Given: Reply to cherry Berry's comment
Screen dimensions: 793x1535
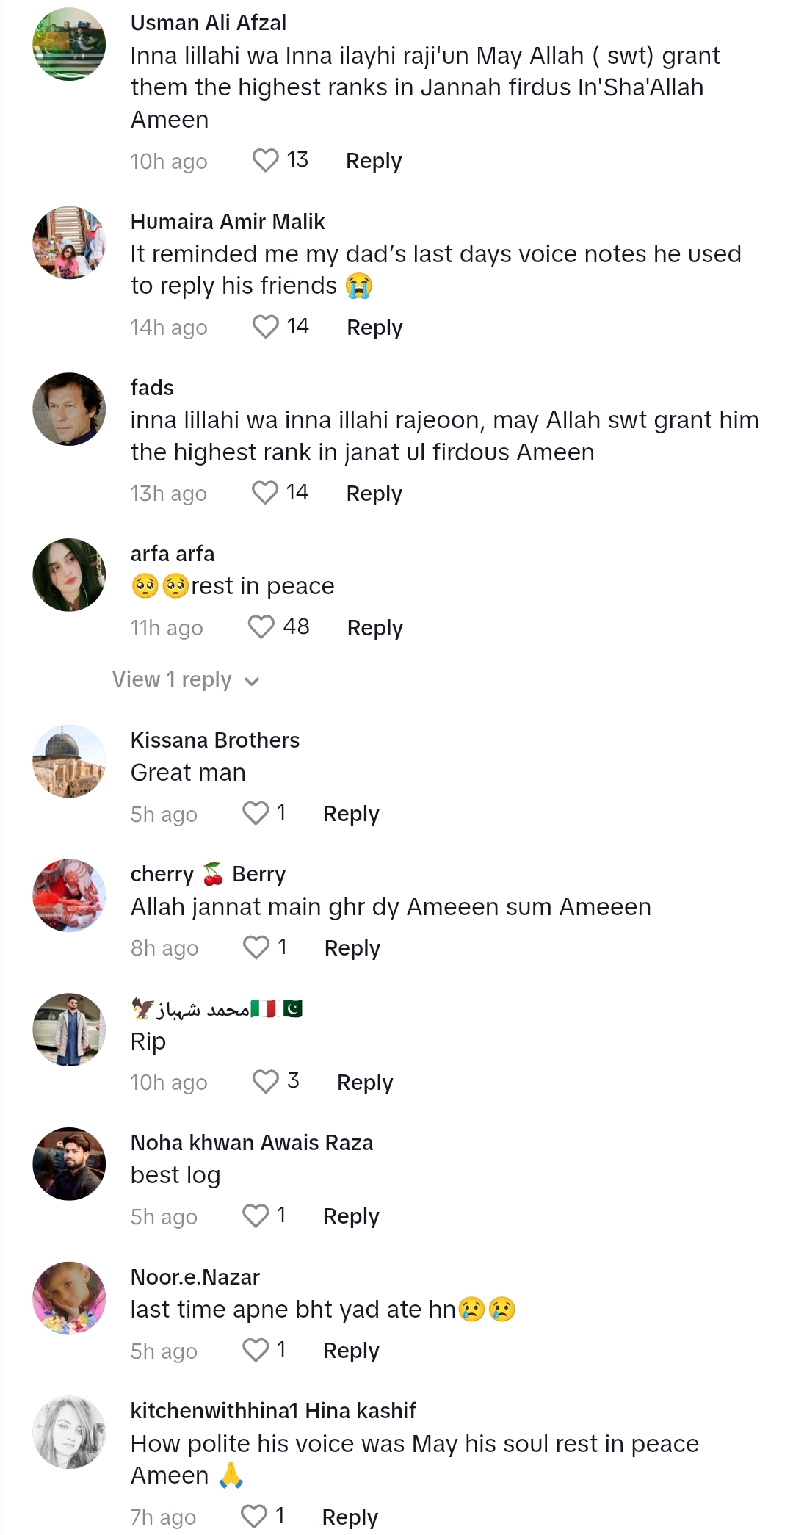Looking at the screenshot, I should 352,948.
